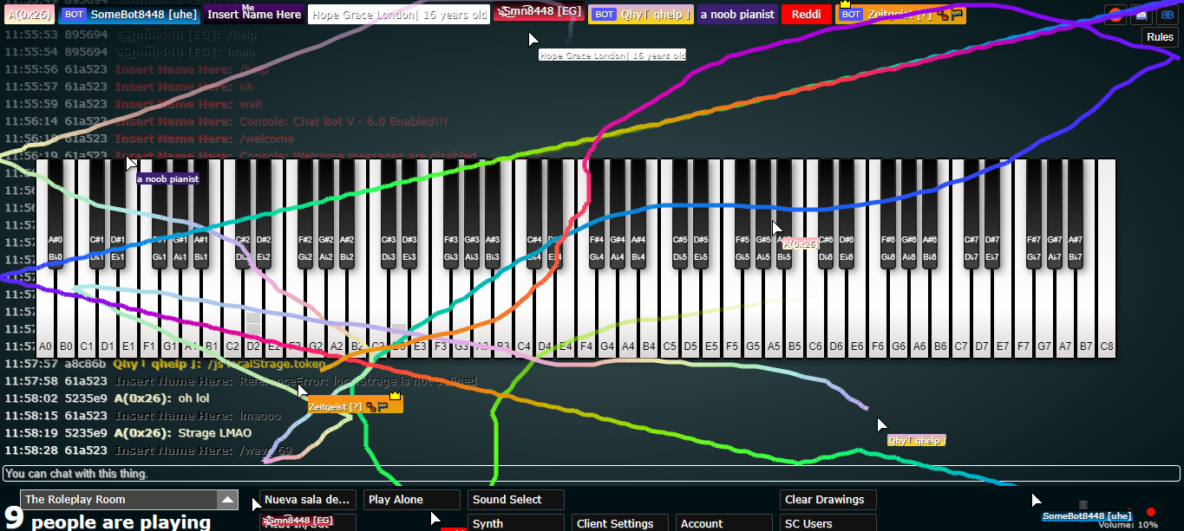
Task: Select a noob pianist player tag in list
Action: (737, 14)
